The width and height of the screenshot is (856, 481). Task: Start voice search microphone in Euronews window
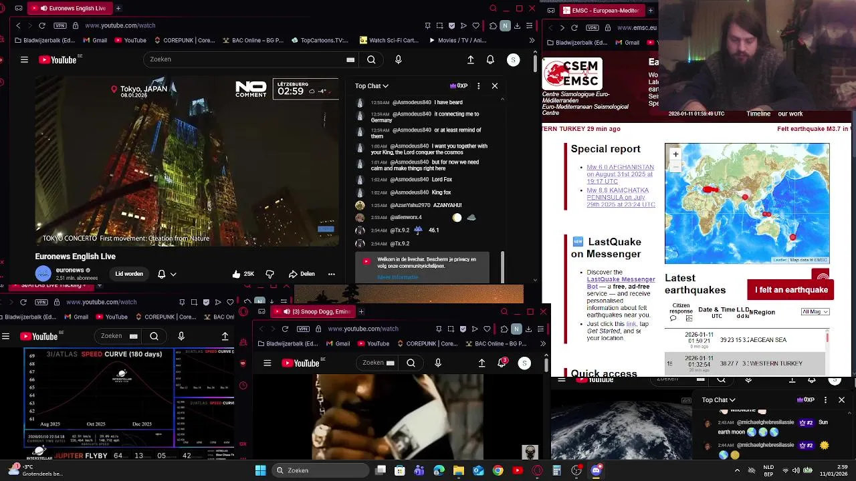pyautogui.click(x=399, y=59)
